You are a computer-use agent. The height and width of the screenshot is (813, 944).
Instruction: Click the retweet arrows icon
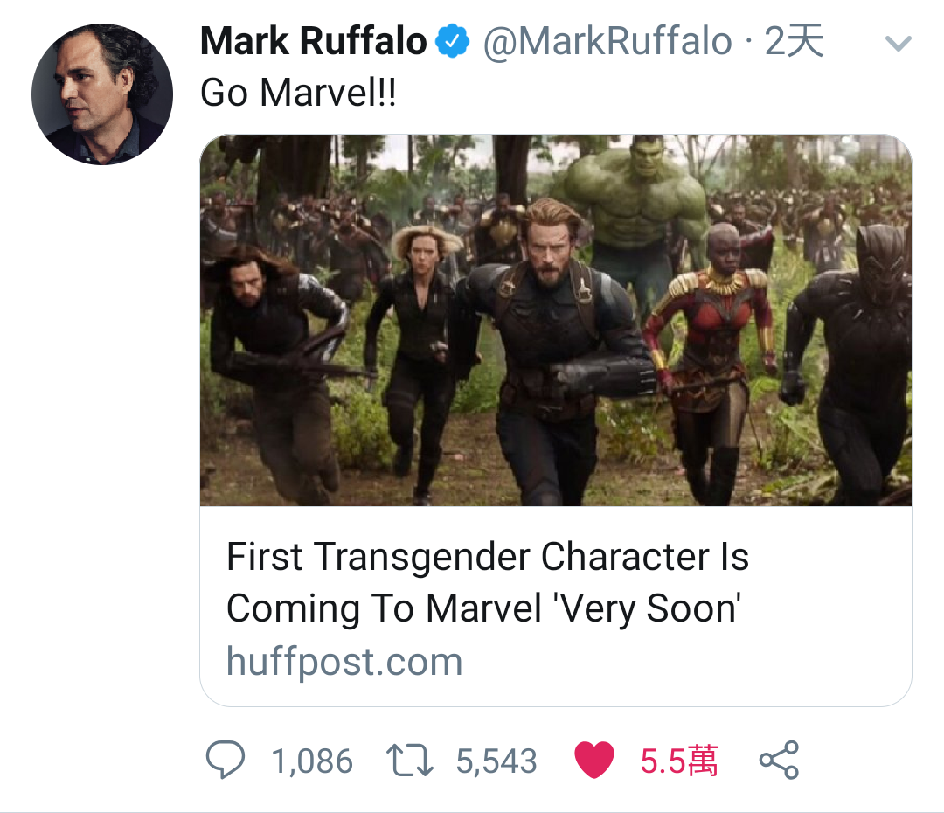409,760
